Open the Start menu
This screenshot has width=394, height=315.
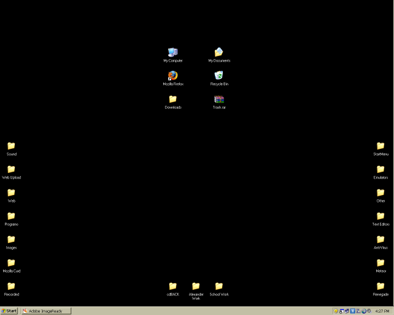click(9, 311)
